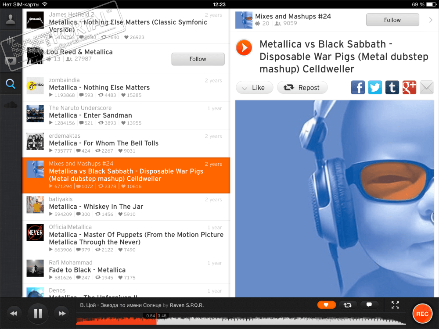Repost the Disposable War Pigs mashup

tap(302, 88)
